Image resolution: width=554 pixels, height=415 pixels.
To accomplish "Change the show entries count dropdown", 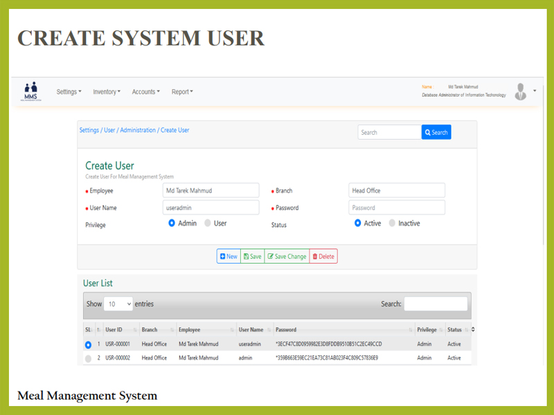I will (x=118, y=304).
